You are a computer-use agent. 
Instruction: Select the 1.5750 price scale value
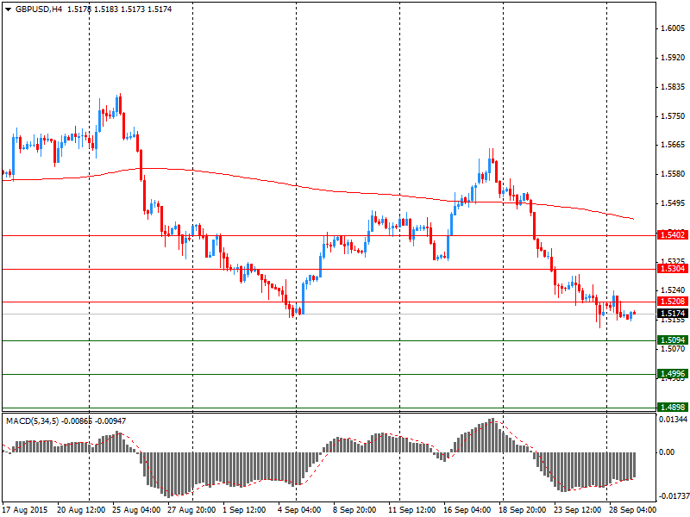674,116
